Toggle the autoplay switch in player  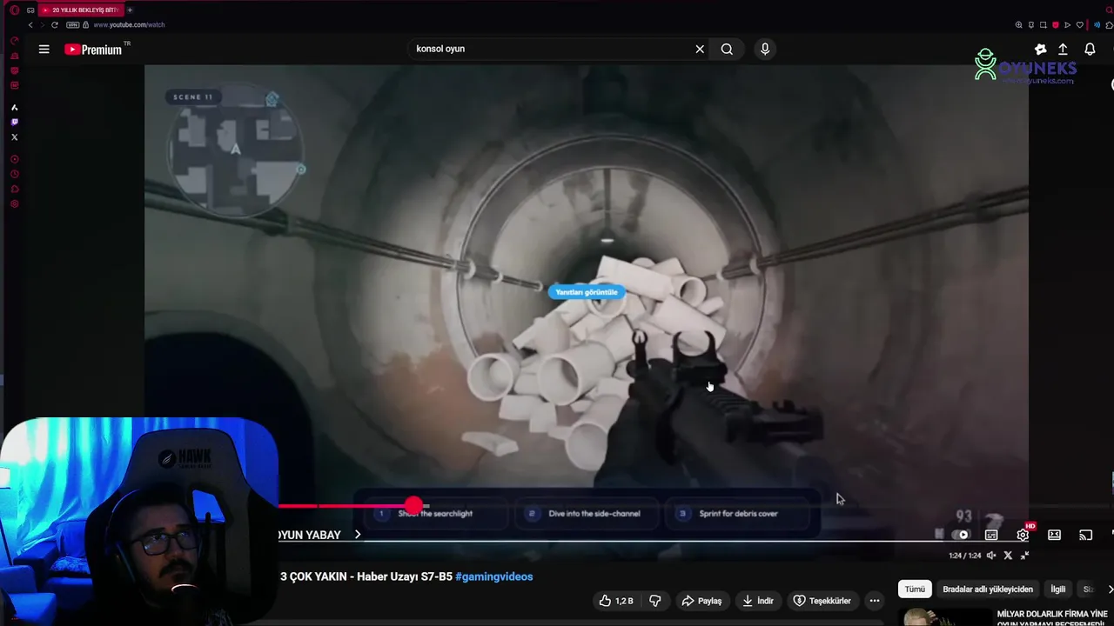tap(960, 535)
